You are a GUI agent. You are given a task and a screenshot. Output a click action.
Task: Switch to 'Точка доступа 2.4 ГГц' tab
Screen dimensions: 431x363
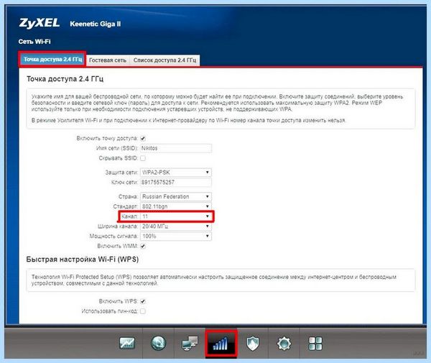point(52,60)
